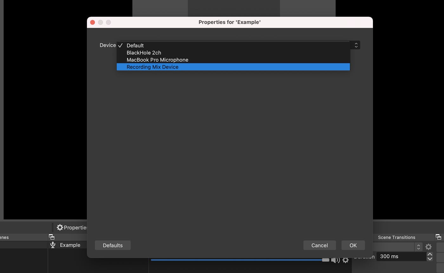Open the transition properties gear icon
The image size is (444, 273).
428,247
